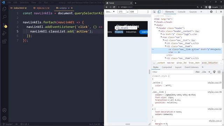Collapse nav class="nav" node
This screenshot has height=126, width=224.
pos(161,37)
